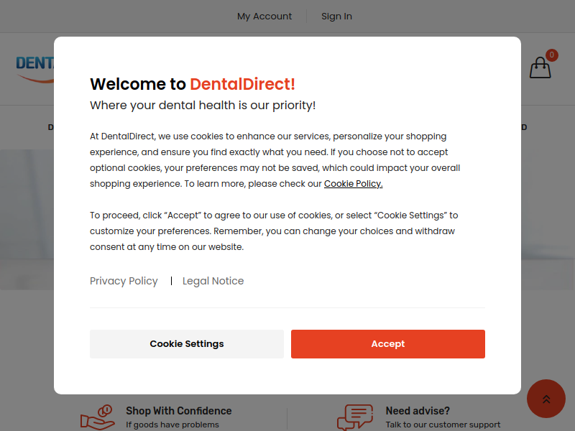Image resolution: width=575 pixels, height=431 pixels.
Task: Click the Shop With Confidence heading
Action: [x=179, y=411]
